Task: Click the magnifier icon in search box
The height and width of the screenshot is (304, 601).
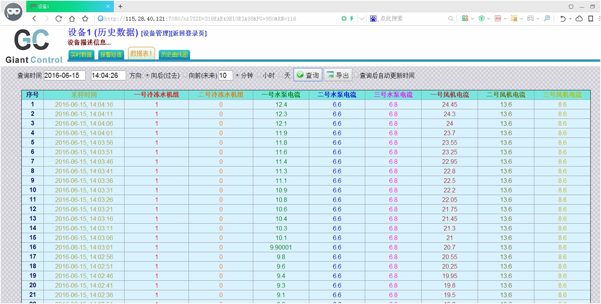Action: click(451, 19)
